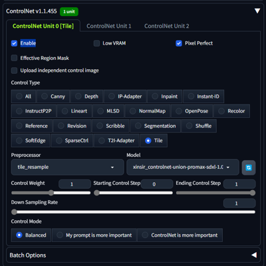Switch to ControlNet Unit 0 [Tile] tab
The width and height of the screenshot is (266, 266).
point(43,26)
